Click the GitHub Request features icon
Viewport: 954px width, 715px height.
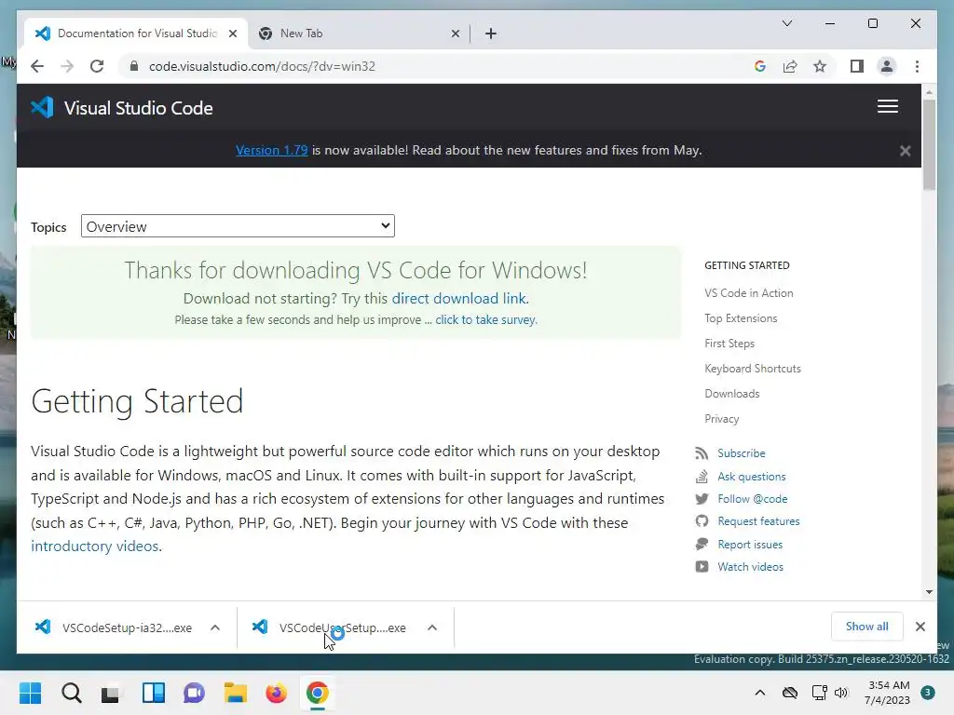[x=702, y=521]
